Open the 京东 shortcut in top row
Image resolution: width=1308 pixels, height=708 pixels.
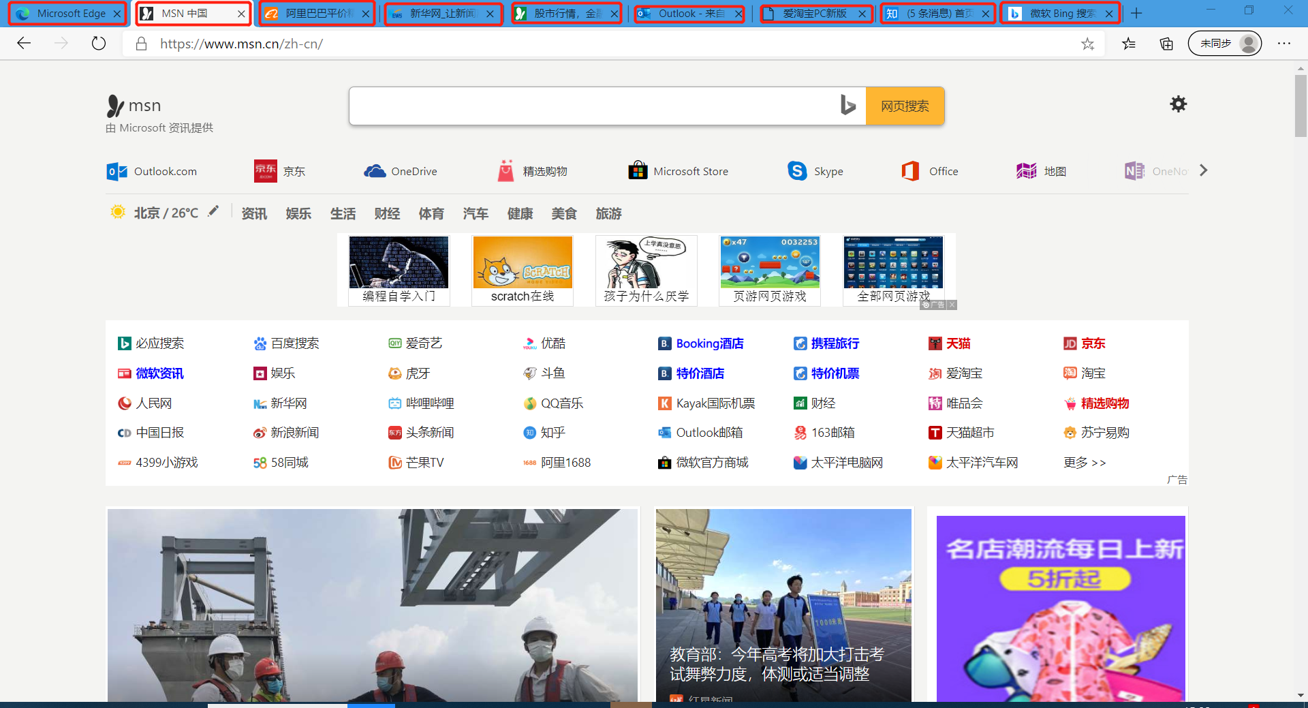click(x=279, y=171)
